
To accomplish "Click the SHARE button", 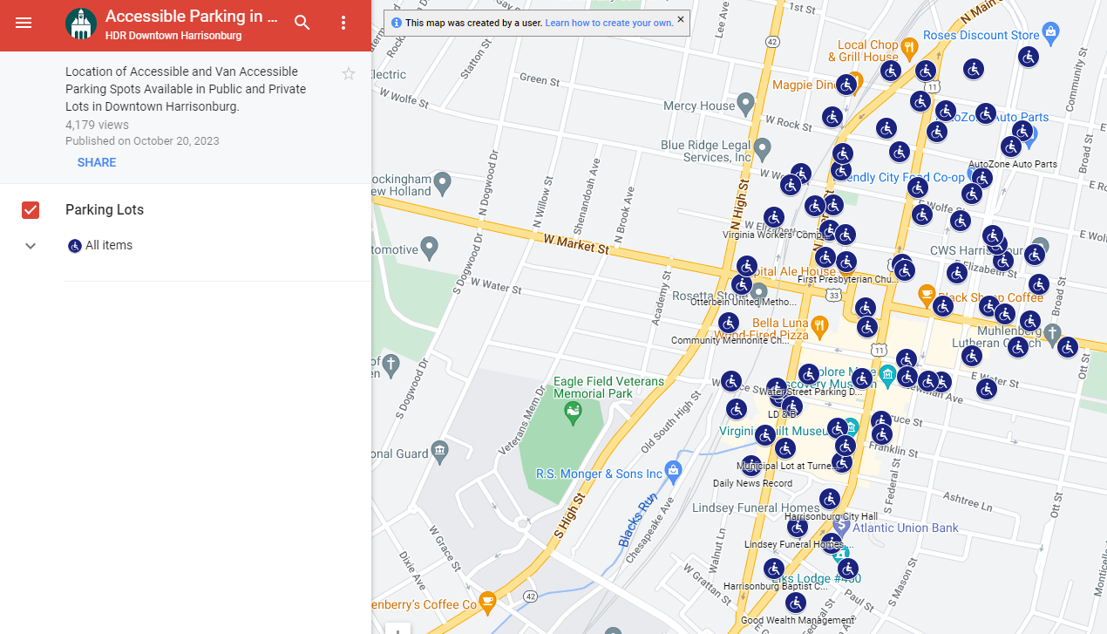I will tap(97, 162).
